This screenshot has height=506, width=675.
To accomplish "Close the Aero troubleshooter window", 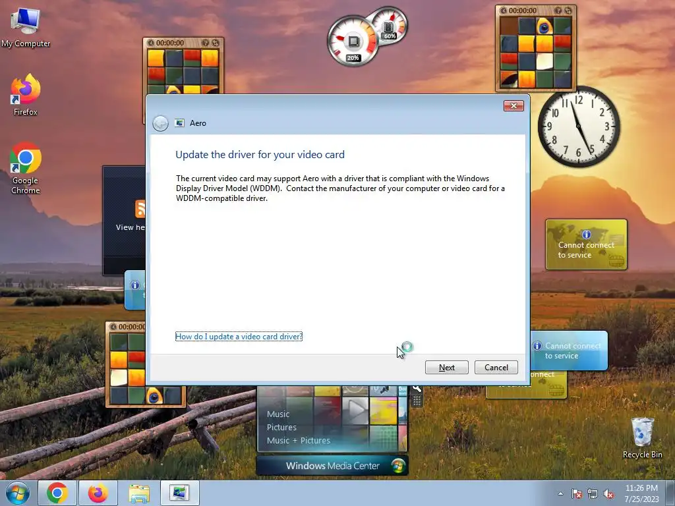I will pos(514,106).
